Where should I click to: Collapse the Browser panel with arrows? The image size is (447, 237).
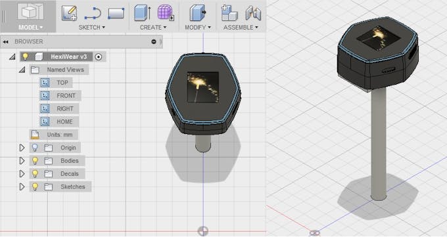5,42
